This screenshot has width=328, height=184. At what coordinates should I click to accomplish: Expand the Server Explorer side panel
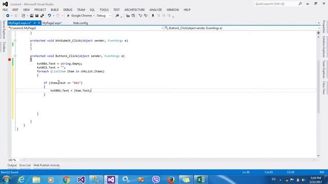pyautogui.click(x=4, y=30)
